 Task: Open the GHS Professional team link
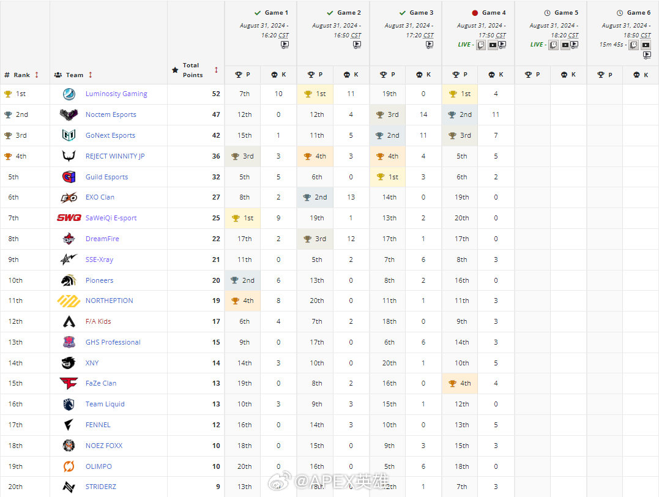click(x=113, y=342)
